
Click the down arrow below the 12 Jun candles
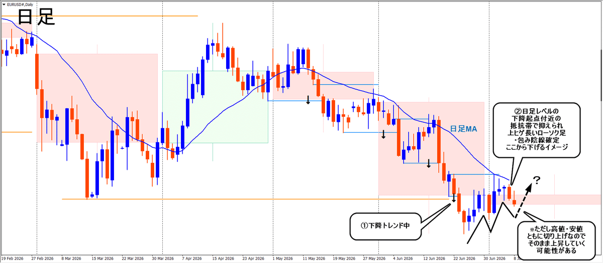point(429,163)
